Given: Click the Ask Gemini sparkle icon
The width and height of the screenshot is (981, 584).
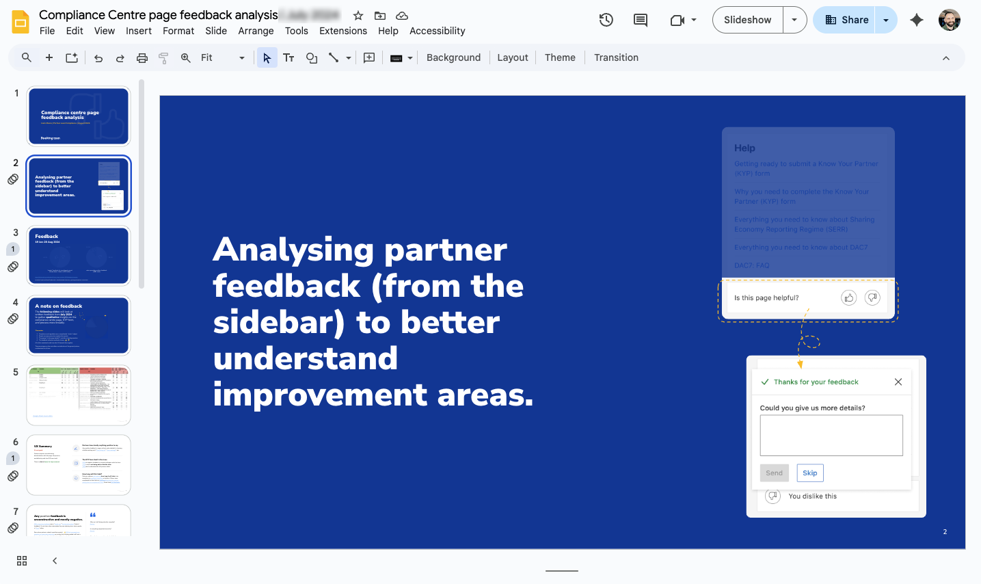Looking at the screenshot, I should pos(916,20).
